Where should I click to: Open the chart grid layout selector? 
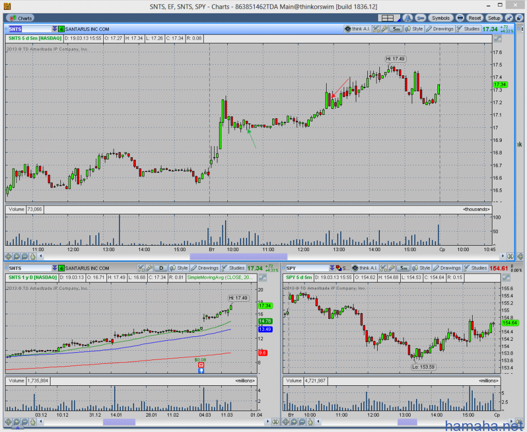click(x=388, y=18)
